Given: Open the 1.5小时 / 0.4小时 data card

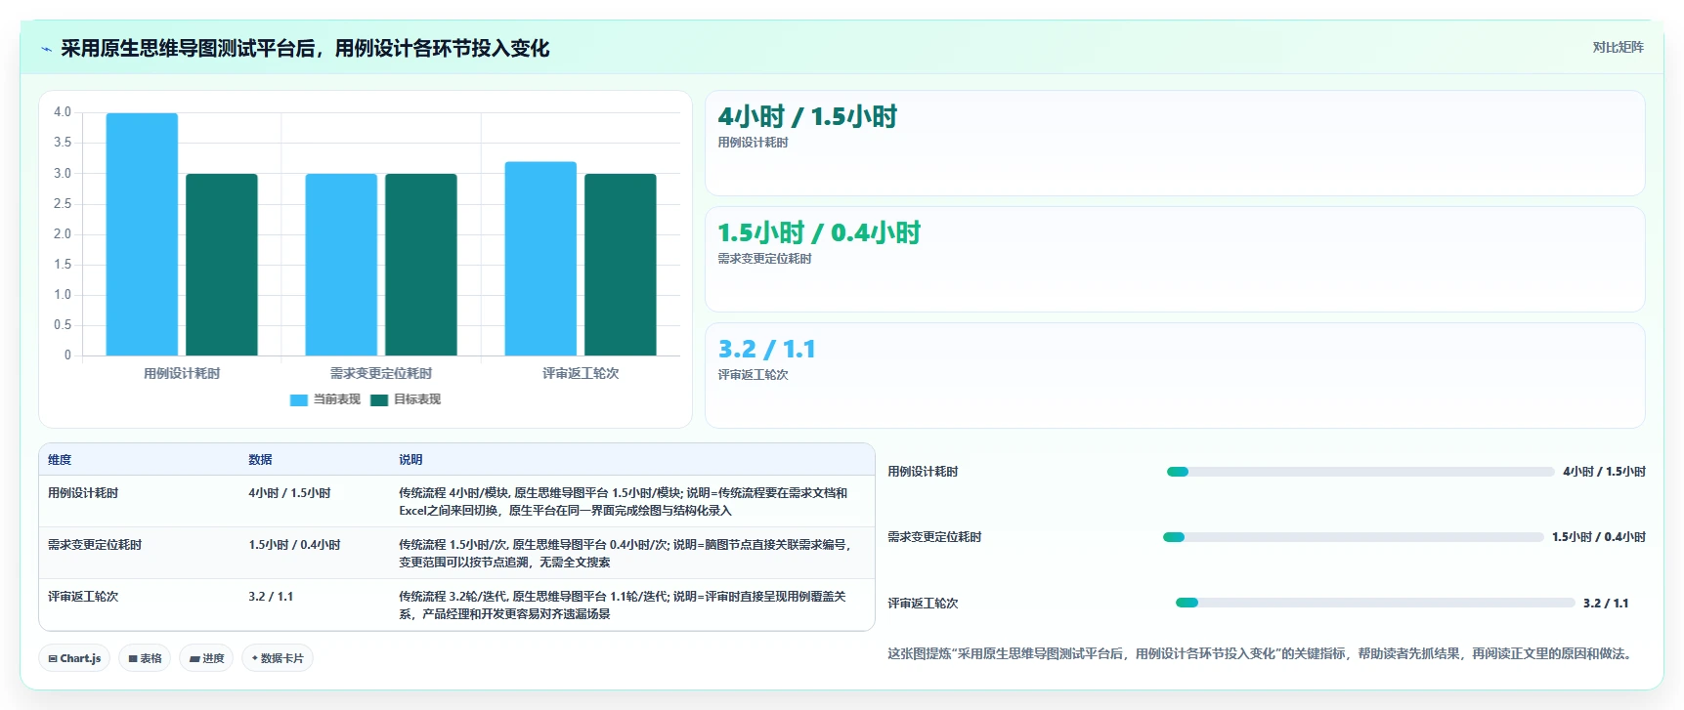Looking at the screenshot, I should 1175,259.
